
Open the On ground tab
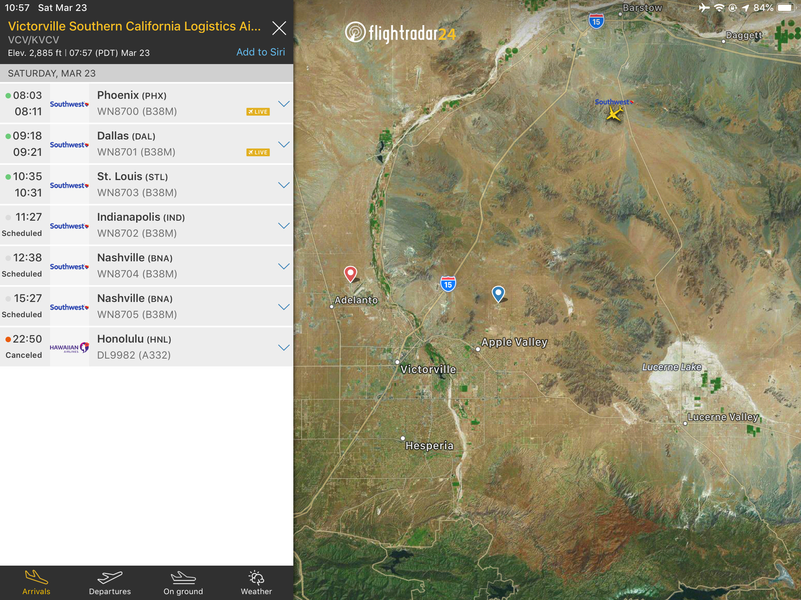183,583
